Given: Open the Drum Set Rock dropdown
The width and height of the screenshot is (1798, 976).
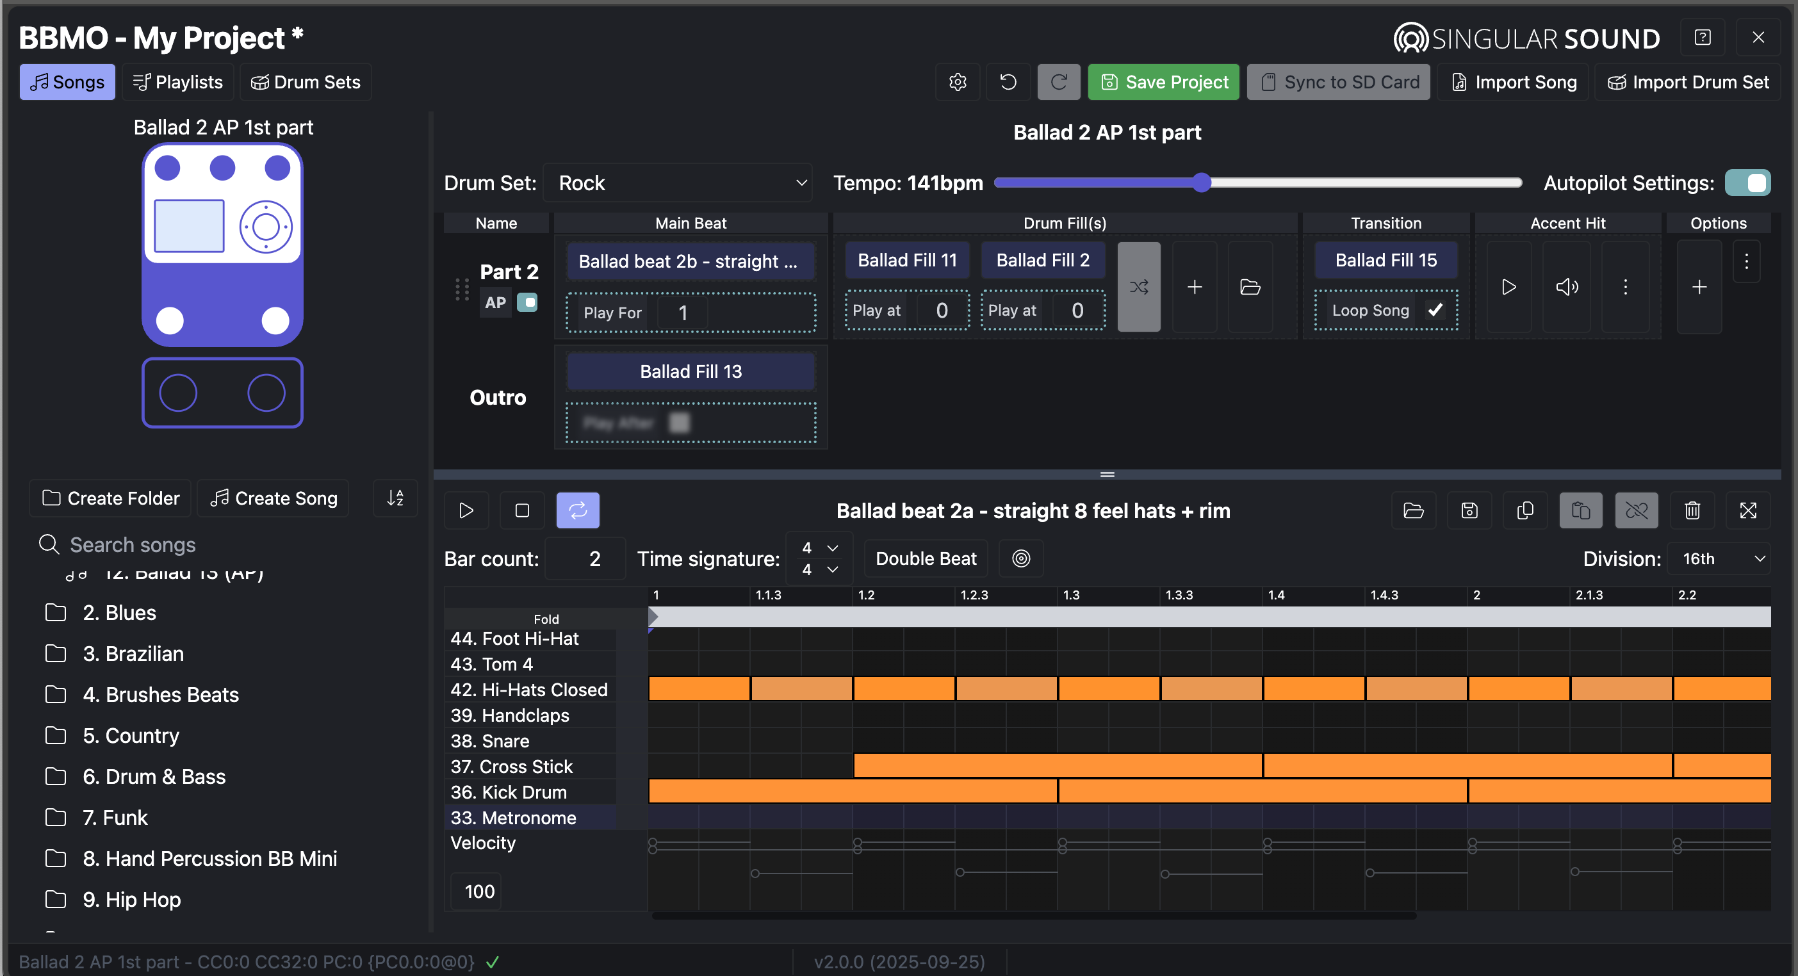Looking at the screenshot, I should [x=678, y=183].
